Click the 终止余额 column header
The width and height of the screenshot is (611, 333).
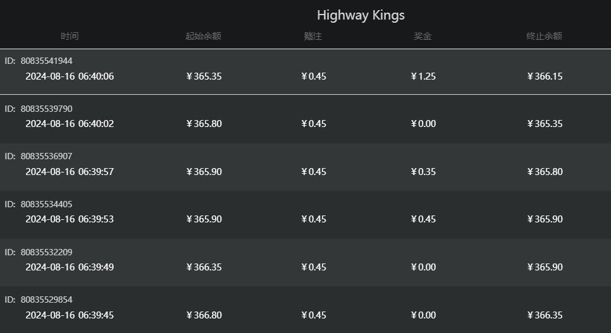click(544, 37)
